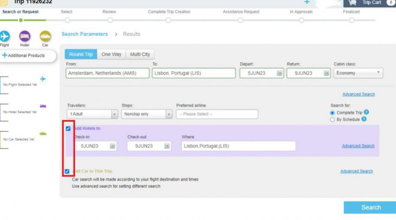Click the Flight product icon
The height and width of the screenshot is (220, 396).
(x=4, y=36)
